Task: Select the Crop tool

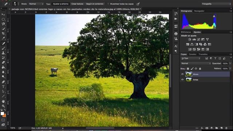Action: (x=3, y=33)
